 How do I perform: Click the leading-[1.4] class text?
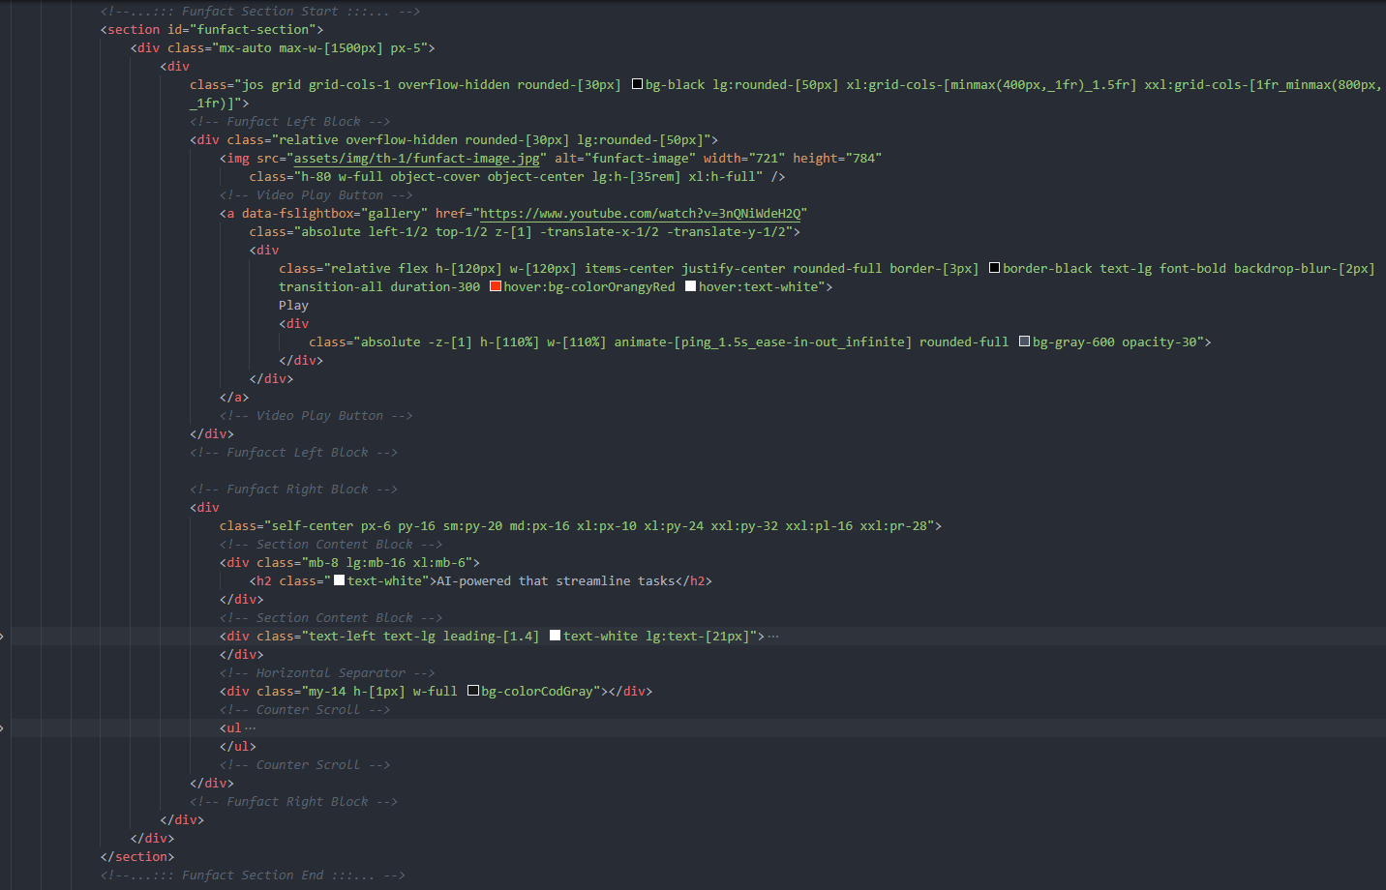[491, 636]
